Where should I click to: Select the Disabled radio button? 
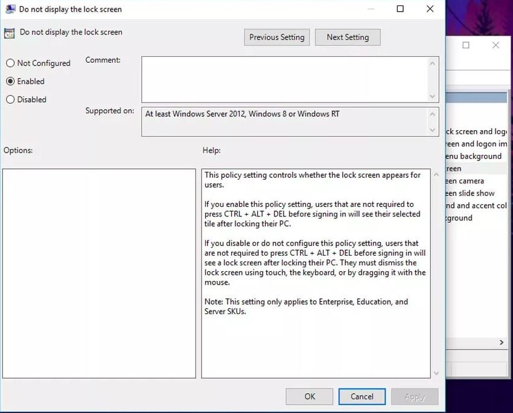(x=10, y=99)
